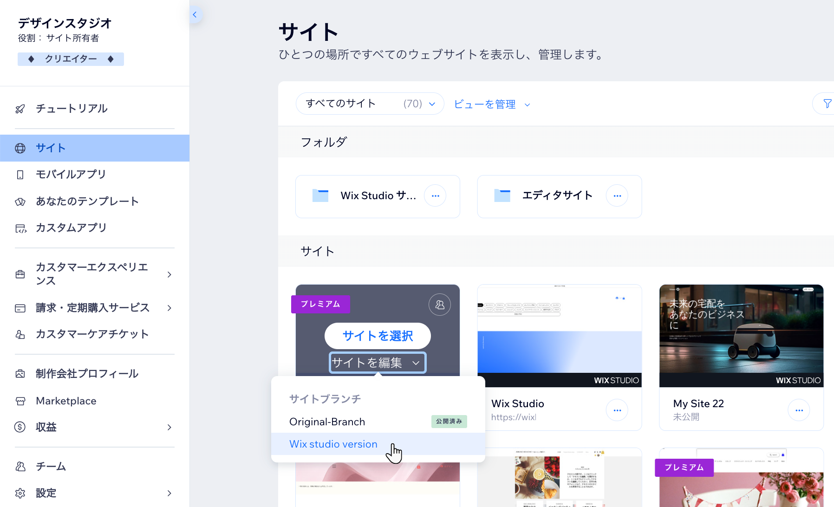Open more actions for Wix Studio folder
The width and height of the screenshot is (834, 507).
pyautogui.click(x=435, y=196)
